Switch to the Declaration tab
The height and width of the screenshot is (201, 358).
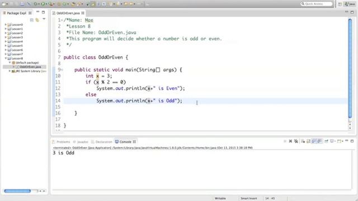click(102, 142)
